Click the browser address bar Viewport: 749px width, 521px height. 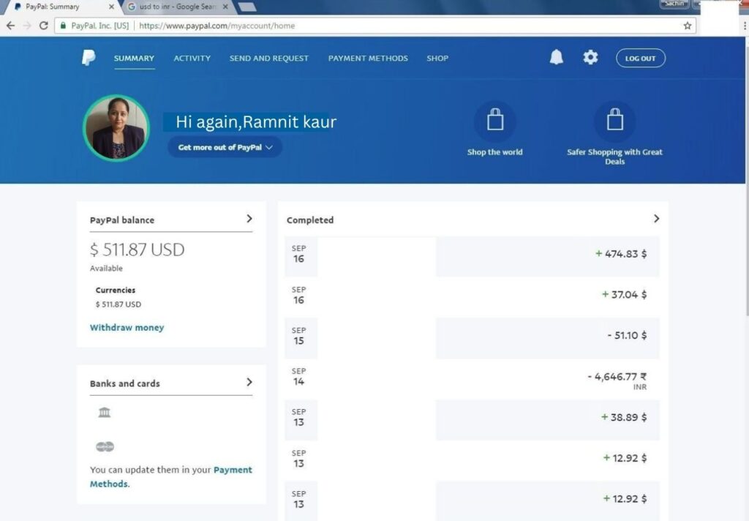tap(410, 26)
